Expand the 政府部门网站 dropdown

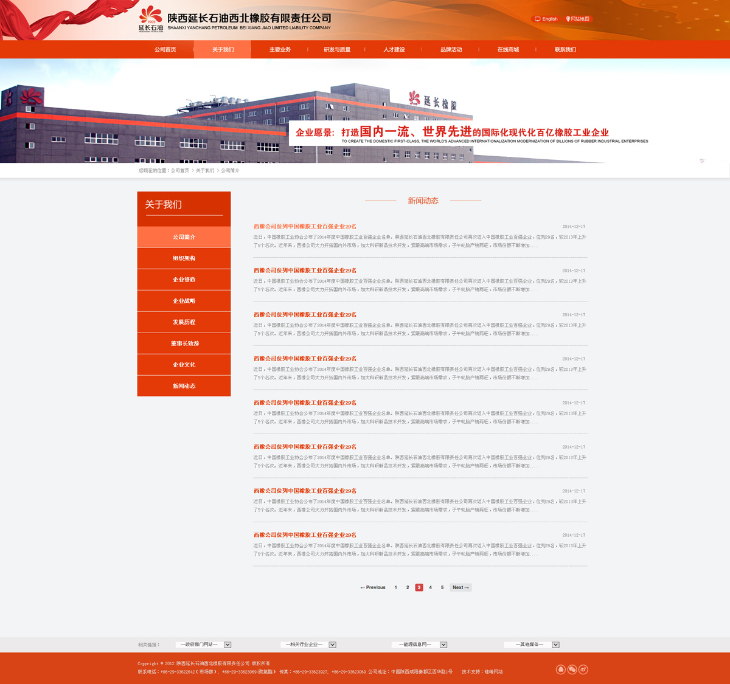click(x=228, y=644)
